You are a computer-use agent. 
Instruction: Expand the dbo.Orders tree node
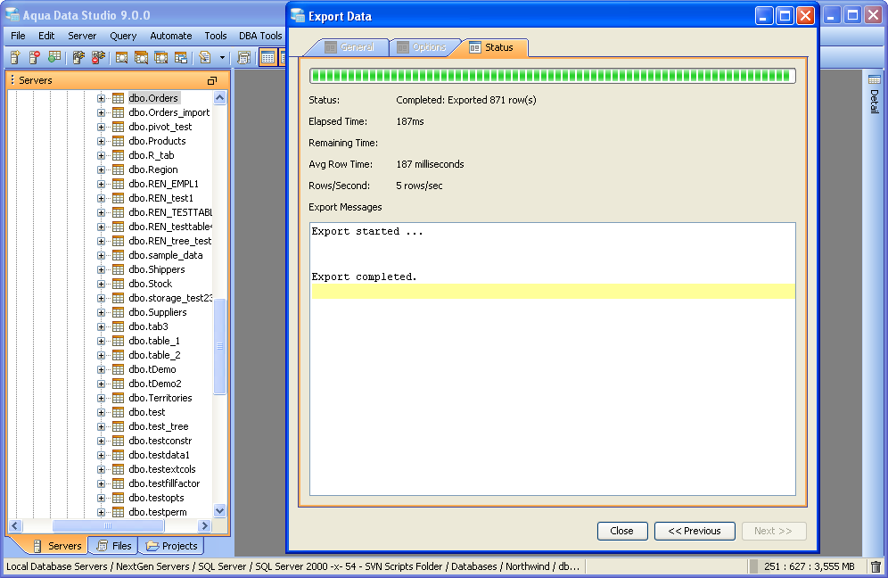point(101,98)
